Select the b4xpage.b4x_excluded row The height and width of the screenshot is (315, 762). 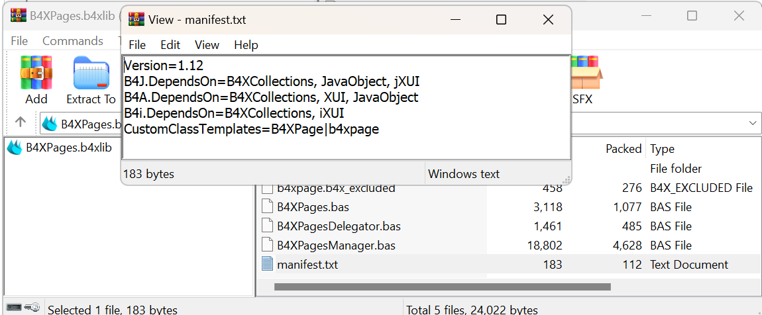(x=508, y=189)
